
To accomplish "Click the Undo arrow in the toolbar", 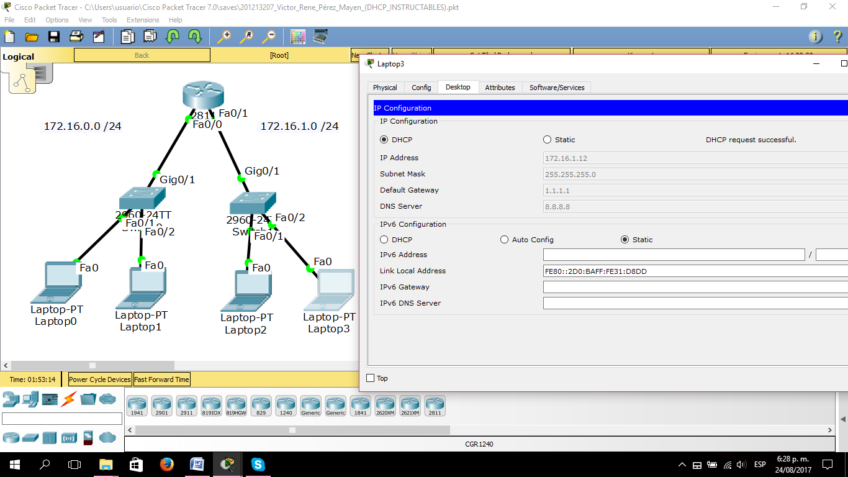I will (x=171, y=37).
